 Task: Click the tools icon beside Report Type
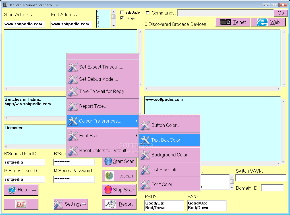pyautogui.click(x=73, y=106)
